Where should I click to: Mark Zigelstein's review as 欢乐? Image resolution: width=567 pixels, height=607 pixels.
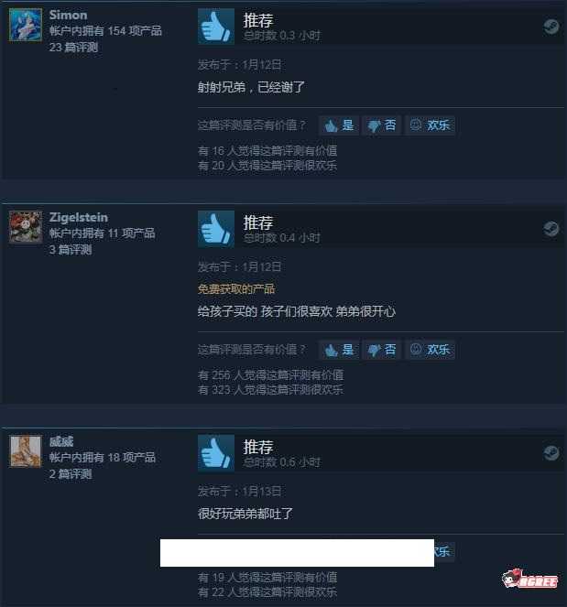click(430, 350)
